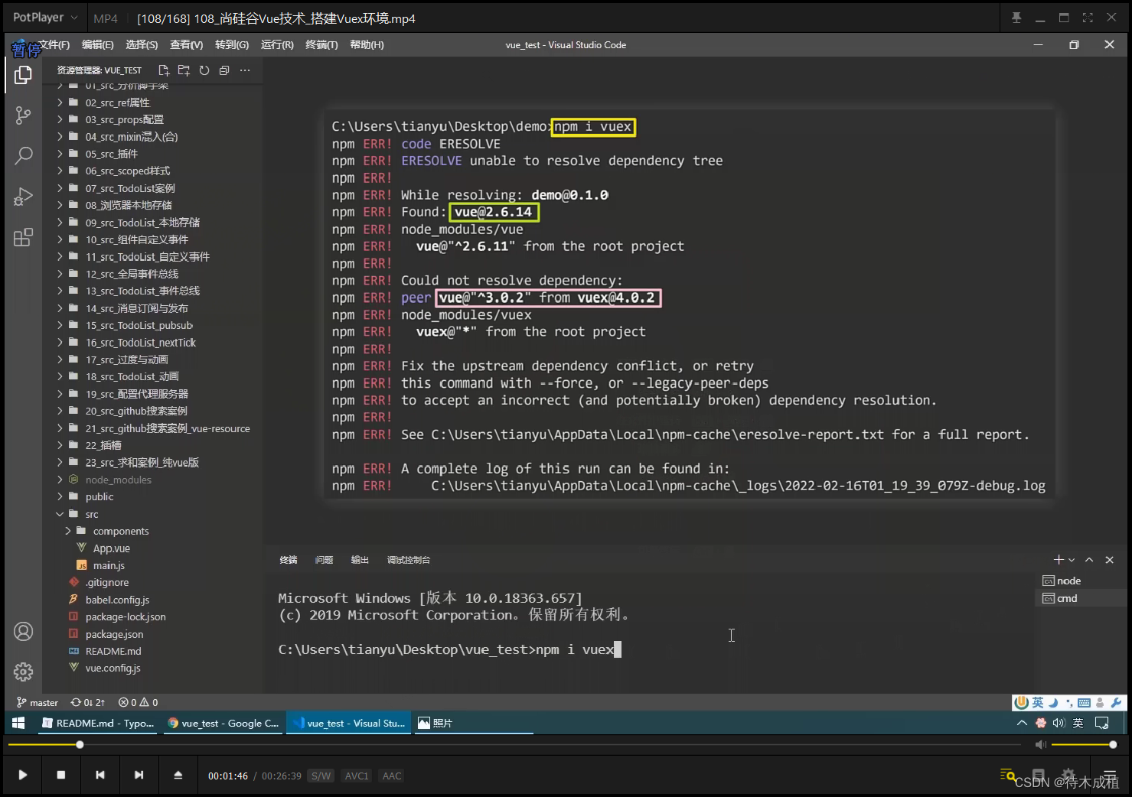The height and width of the screenshot is (797, 1132).
Task: Switch to the 问题 panel tab
Action: tap(324, 560)
